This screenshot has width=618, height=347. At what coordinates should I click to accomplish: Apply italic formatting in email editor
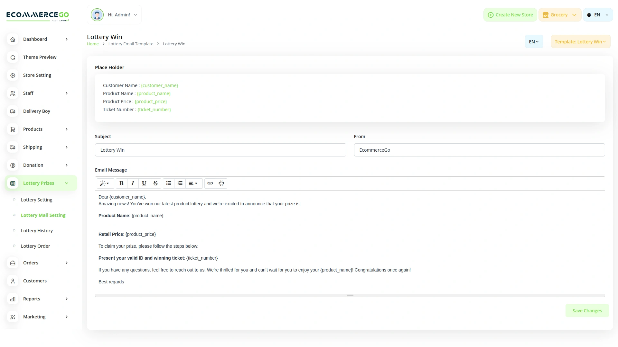(133, 183)
